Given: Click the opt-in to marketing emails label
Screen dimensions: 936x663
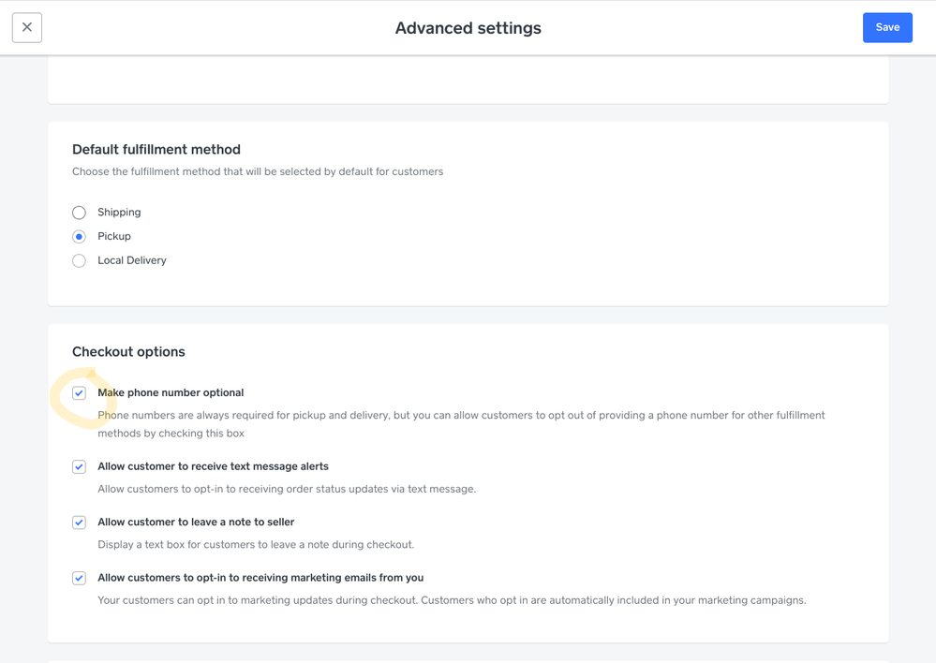Looking at the screenshot, I should pos(260,579).
